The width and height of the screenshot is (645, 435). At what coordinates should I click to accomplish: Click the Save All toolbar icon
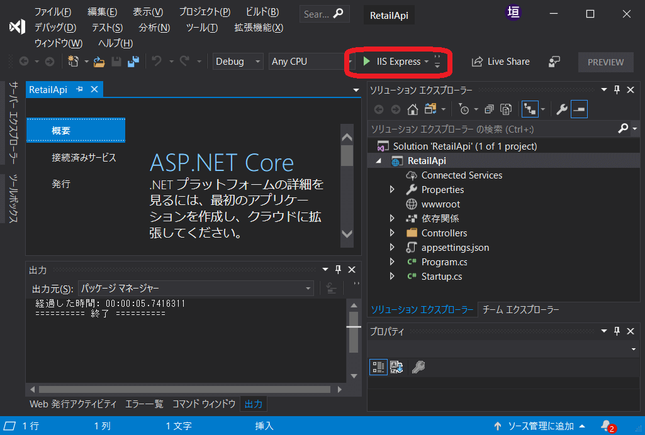133,62
